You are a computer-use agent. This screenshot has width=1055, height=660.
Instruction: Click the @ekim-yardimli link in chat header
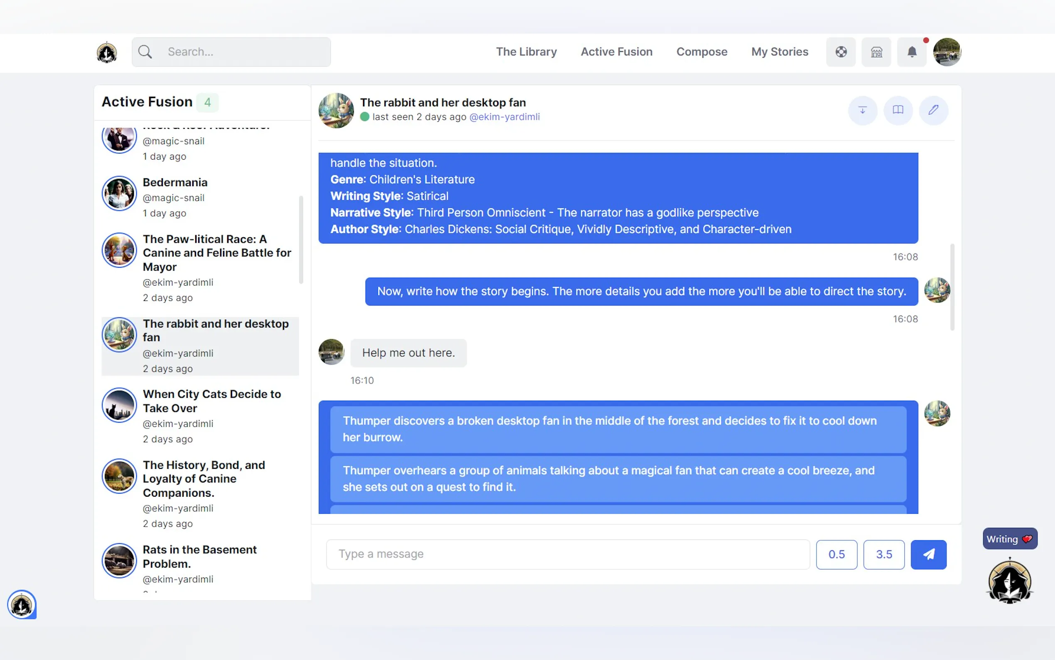(504, 117)
